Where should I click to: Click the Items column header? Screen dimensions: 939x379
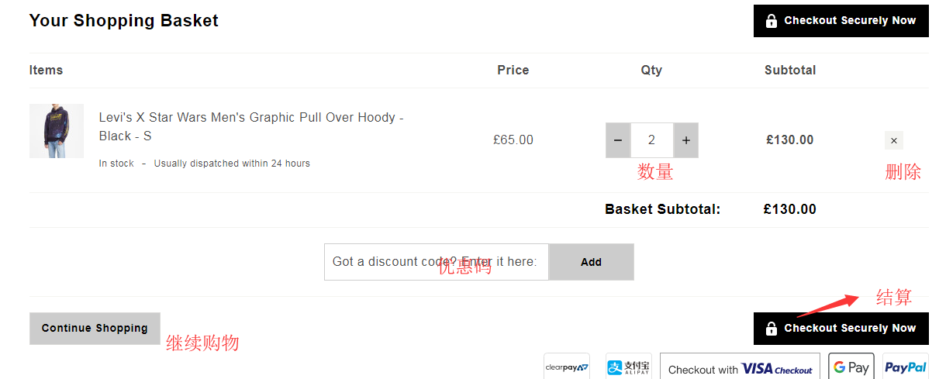[46, 71]
